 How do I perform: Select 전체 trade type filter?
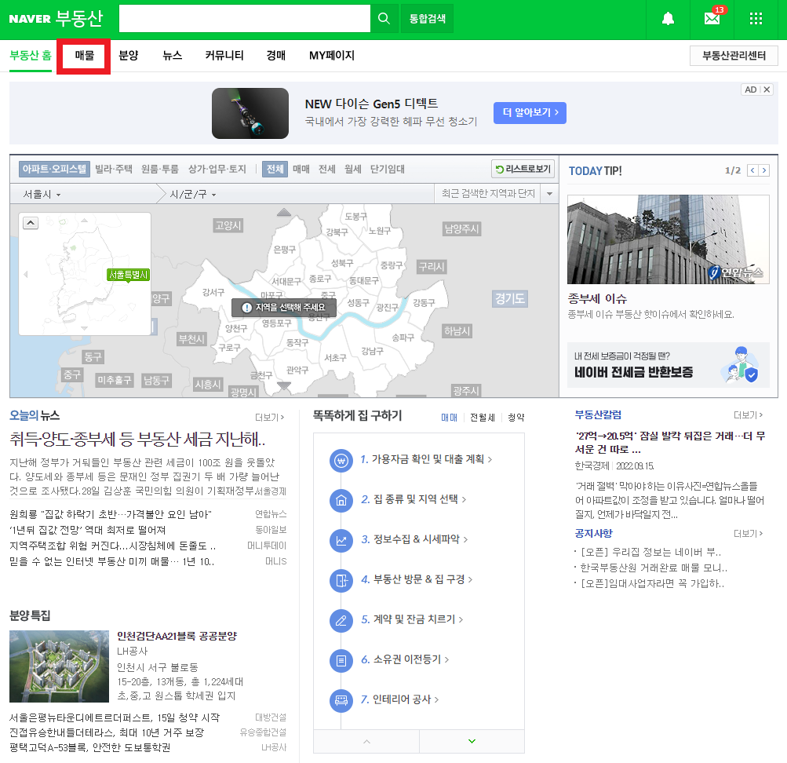[x=275, y=170]
